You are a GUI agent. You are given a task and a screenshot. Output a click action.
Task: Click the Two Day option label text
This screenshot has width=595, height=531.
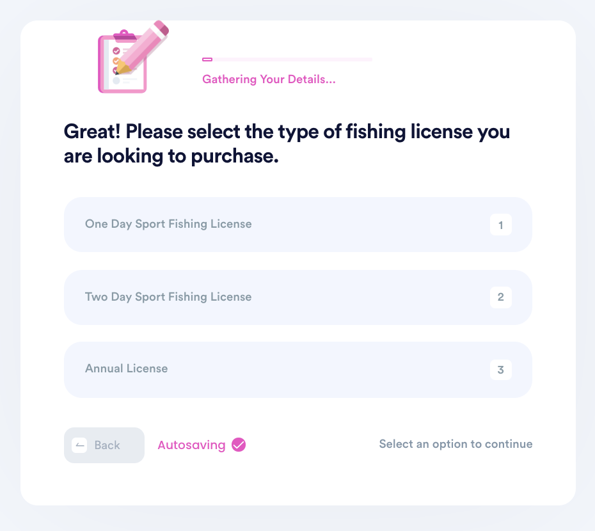click(168, 297)
